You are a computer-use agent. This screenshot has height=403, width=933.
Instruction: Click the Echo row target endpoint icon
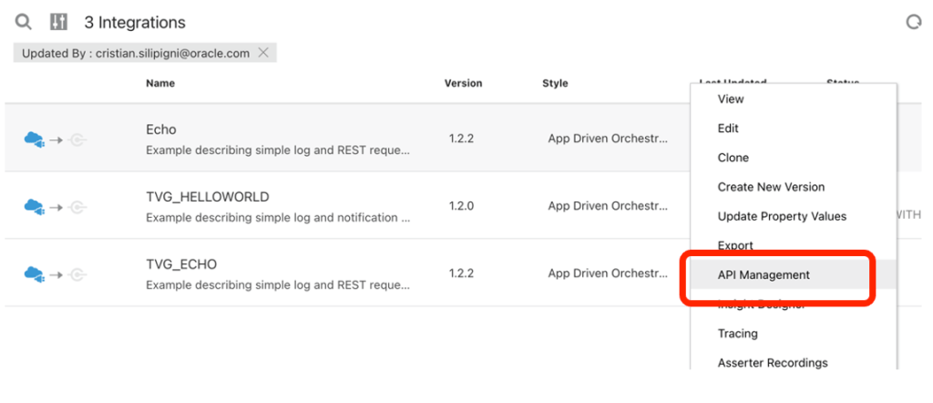pos(78,139)
